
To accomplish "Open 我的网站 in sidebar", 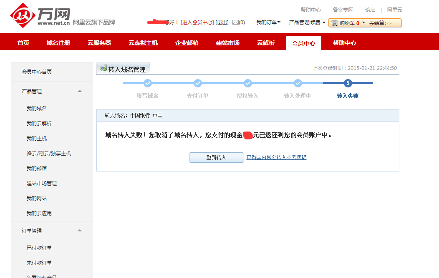I will coord(37,199).
